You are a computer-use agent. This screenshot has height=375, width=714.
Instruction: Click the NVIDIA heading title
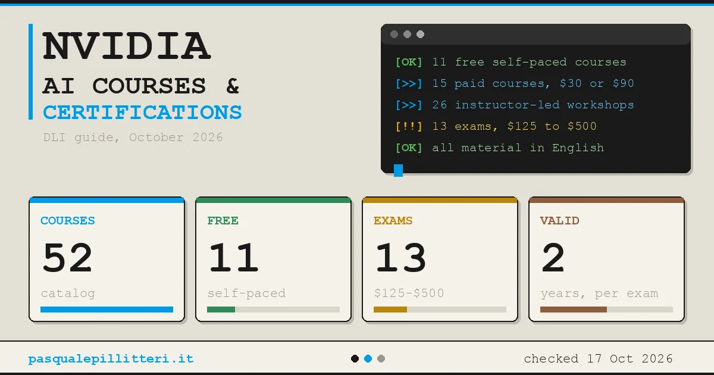point(126,46)
